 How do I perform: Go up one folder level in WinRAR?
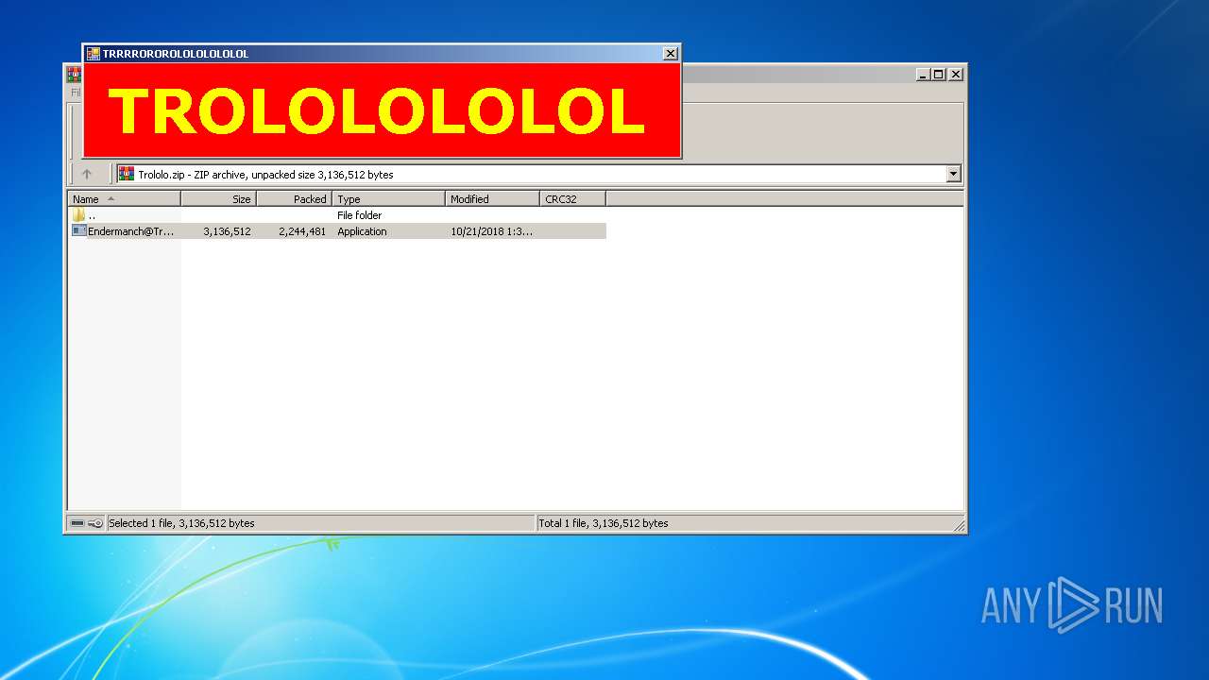pyautogui.click(x=87, y=174)
